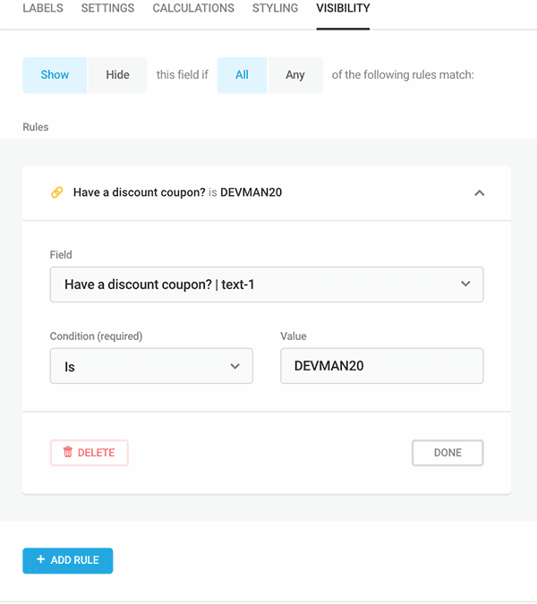This screenshot has height=604, width=537.
Task: Open the Styling tab
Action: pyautogui.click(x=275, y=8)
